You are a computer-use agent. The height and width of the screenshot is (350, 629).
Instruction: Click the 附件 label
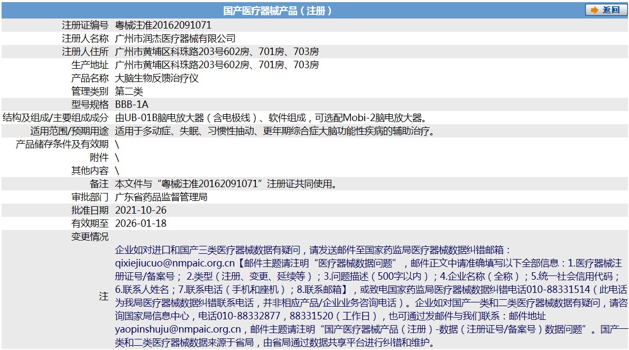click(99, 158)
